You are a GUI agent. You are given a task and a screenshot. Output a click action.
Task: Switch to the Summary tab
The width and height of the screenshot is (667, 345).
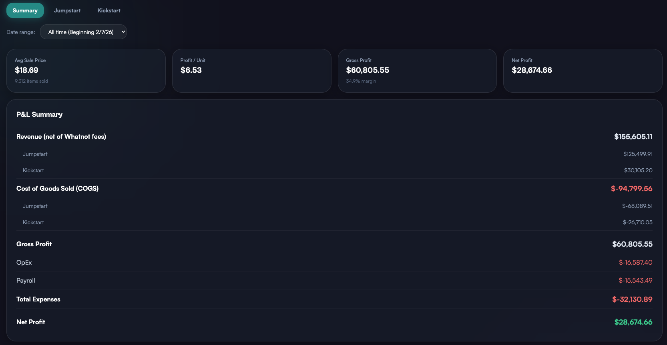(x=25, y=10)
